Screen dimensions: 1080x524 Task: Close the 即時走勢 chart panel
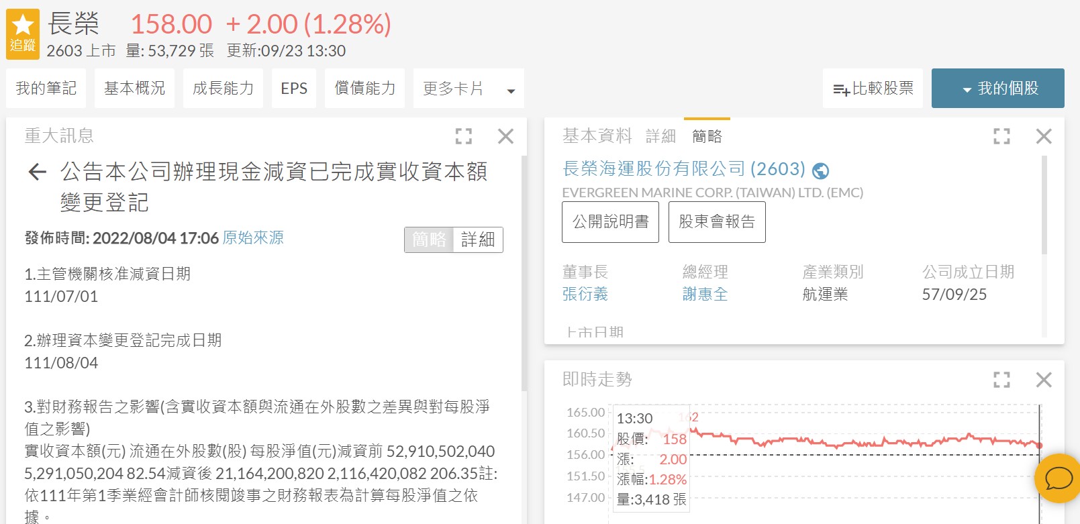pos(1044,380)
